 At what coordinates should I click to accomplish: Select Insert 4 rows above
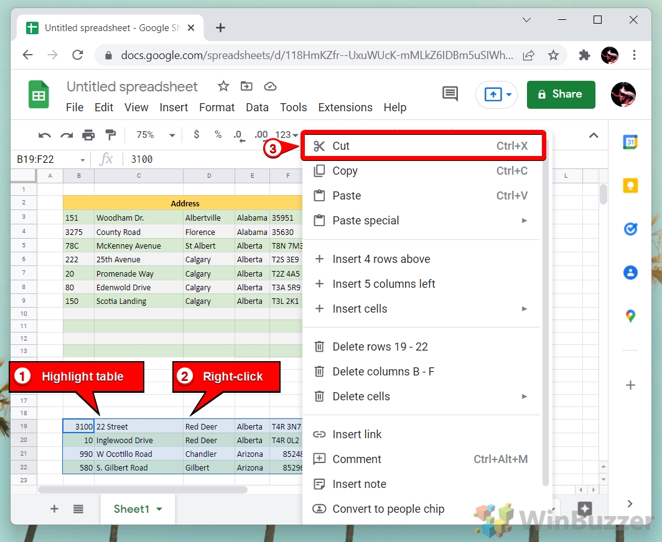coord(421,259)
